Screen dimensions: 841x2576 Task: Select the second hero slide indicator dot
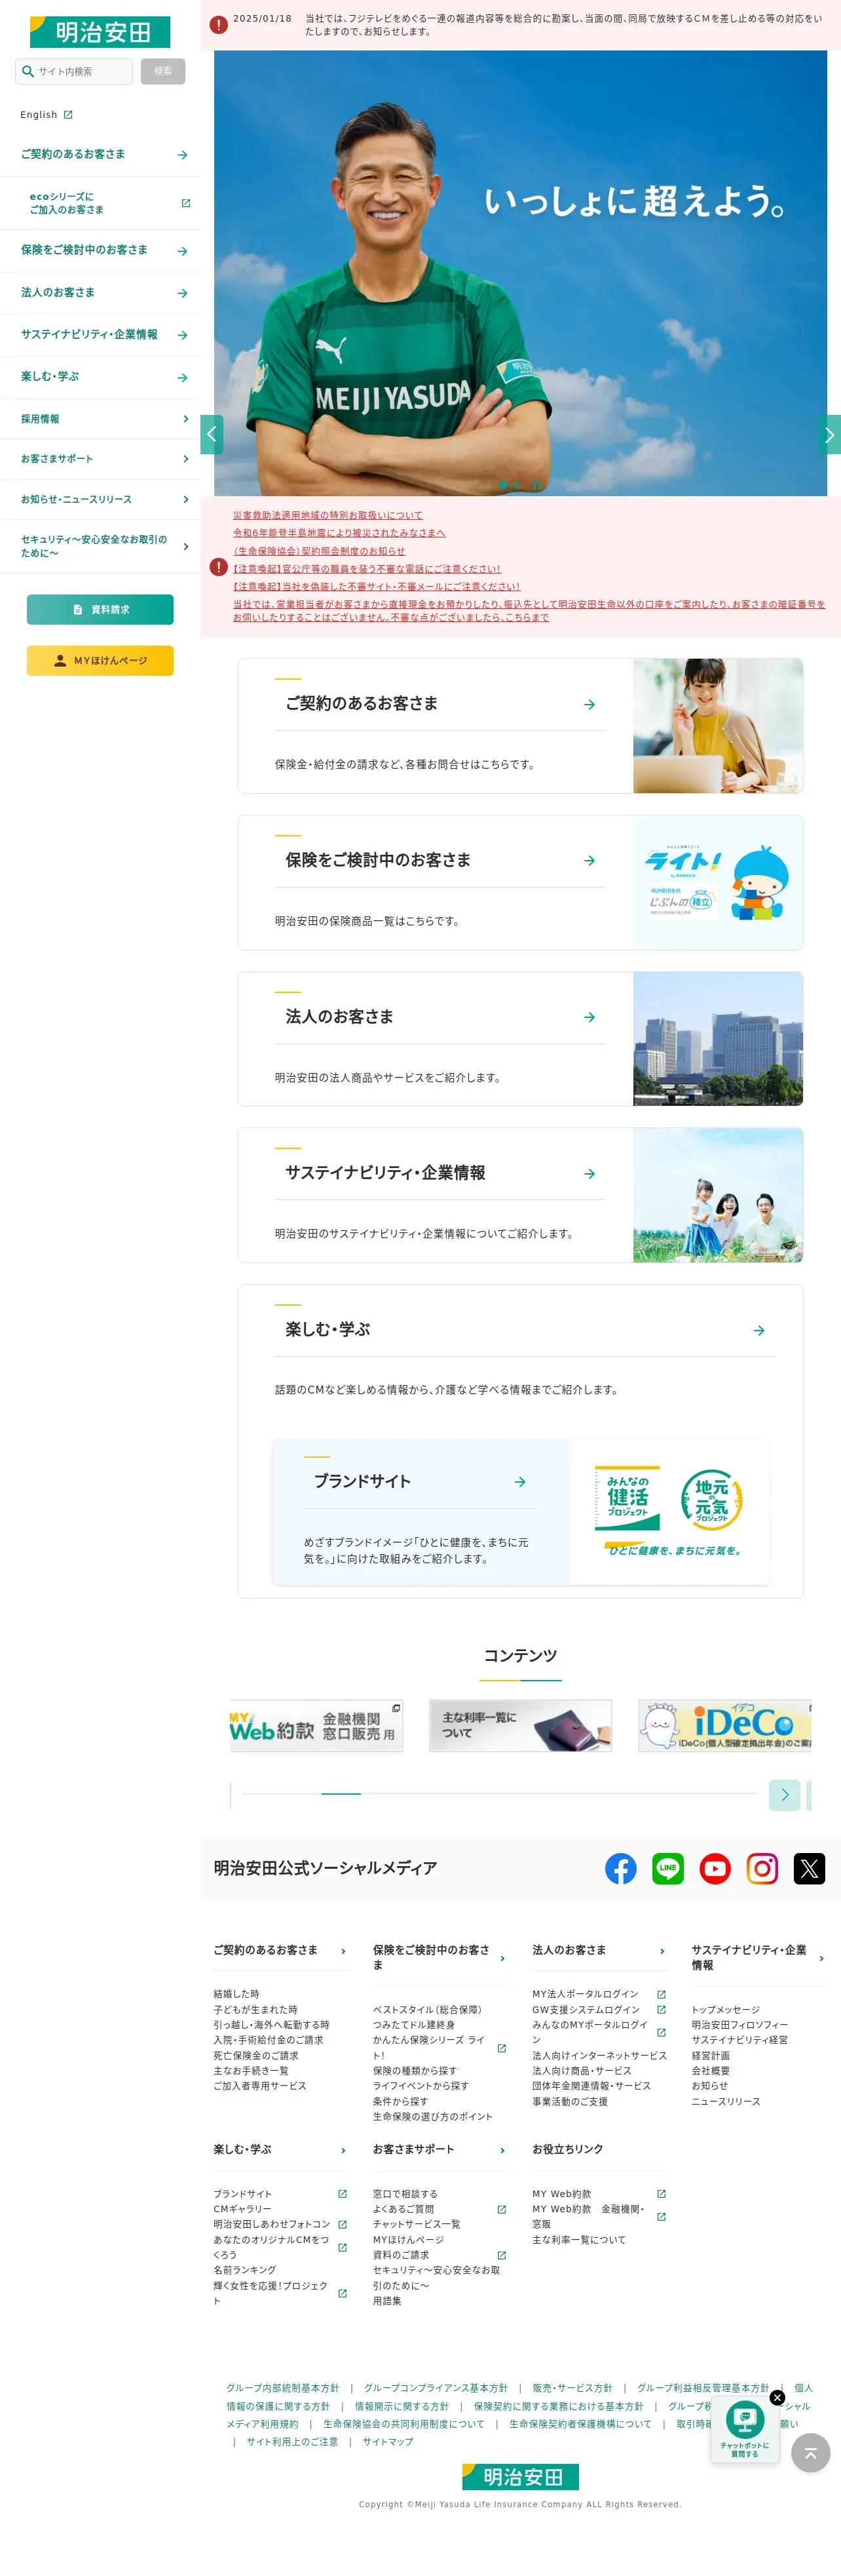517,485
